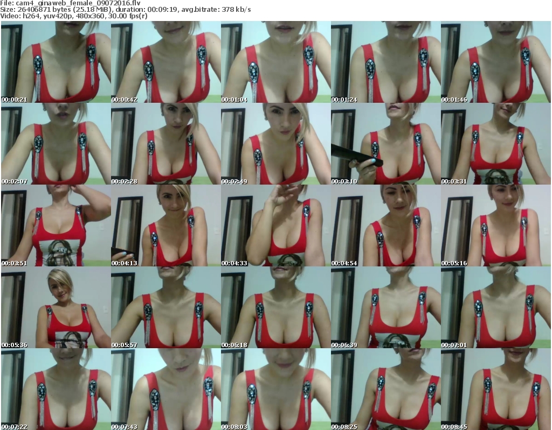552x430 pixels.
Task: Open the frame at 00:03:31
Action: [x=496, y=144]
